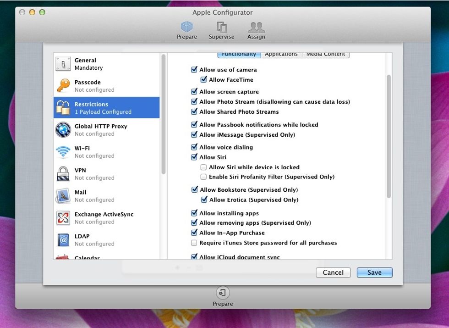Uncheck Allow voice dialing
The width and height of the screenshot is (449, 328).
tap(194, 147)
